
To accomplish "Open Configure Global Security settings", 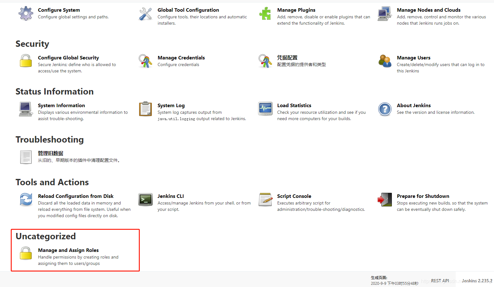I will (x=68, y=58).
